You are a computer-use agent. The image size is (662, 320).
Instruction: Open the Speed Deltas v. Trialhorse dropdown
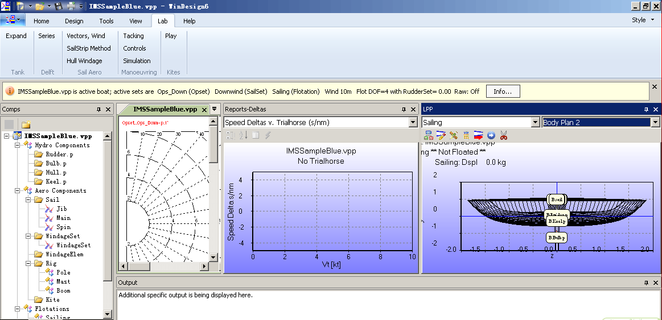[x=413, y=122]
